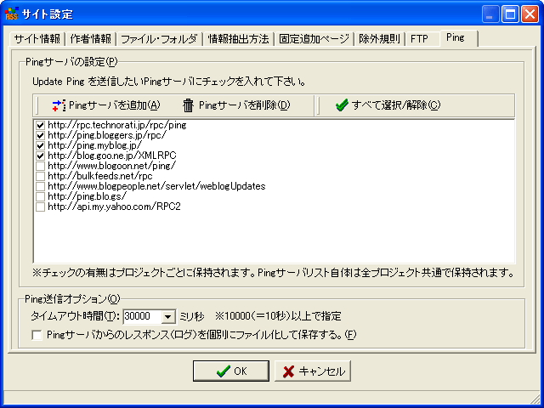544x408 pixels.
Task: Uncheck ping.myblog.jp server checkbox
Action: tap(40, 145)
